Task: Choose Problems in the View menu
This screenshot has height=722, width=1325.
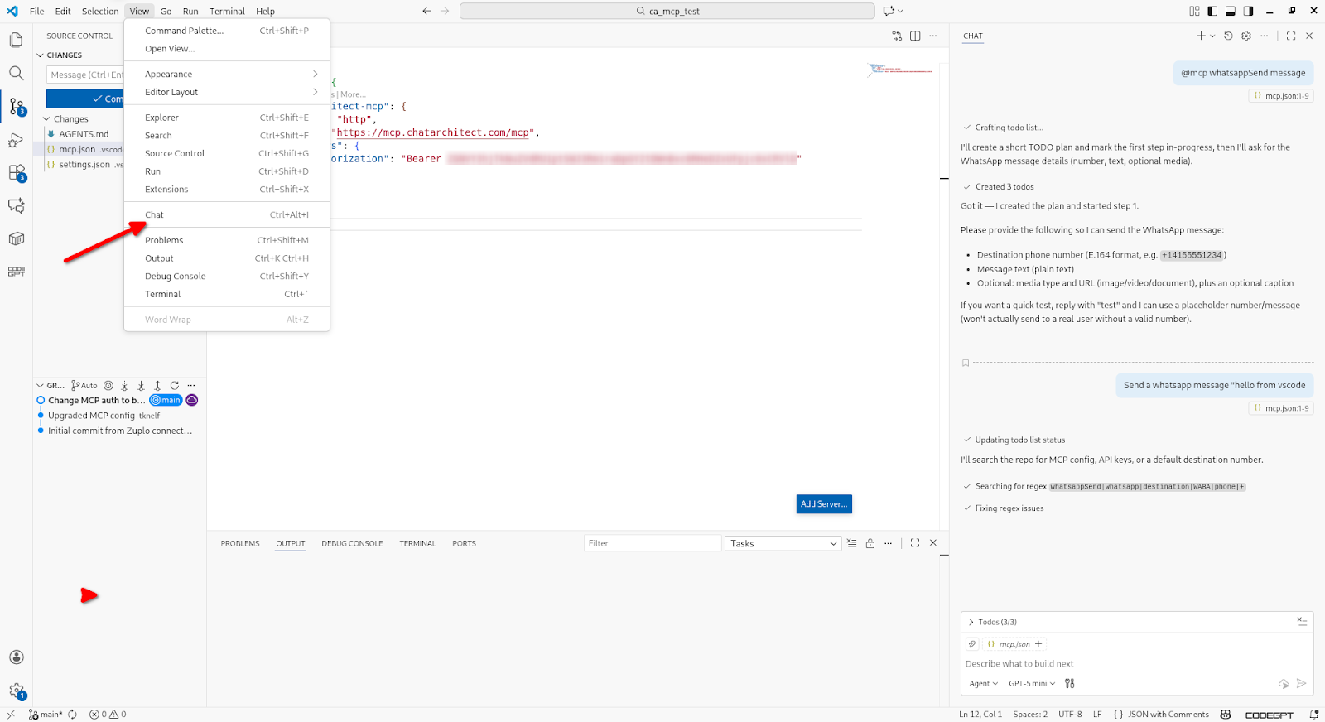Action: (227, 240)
